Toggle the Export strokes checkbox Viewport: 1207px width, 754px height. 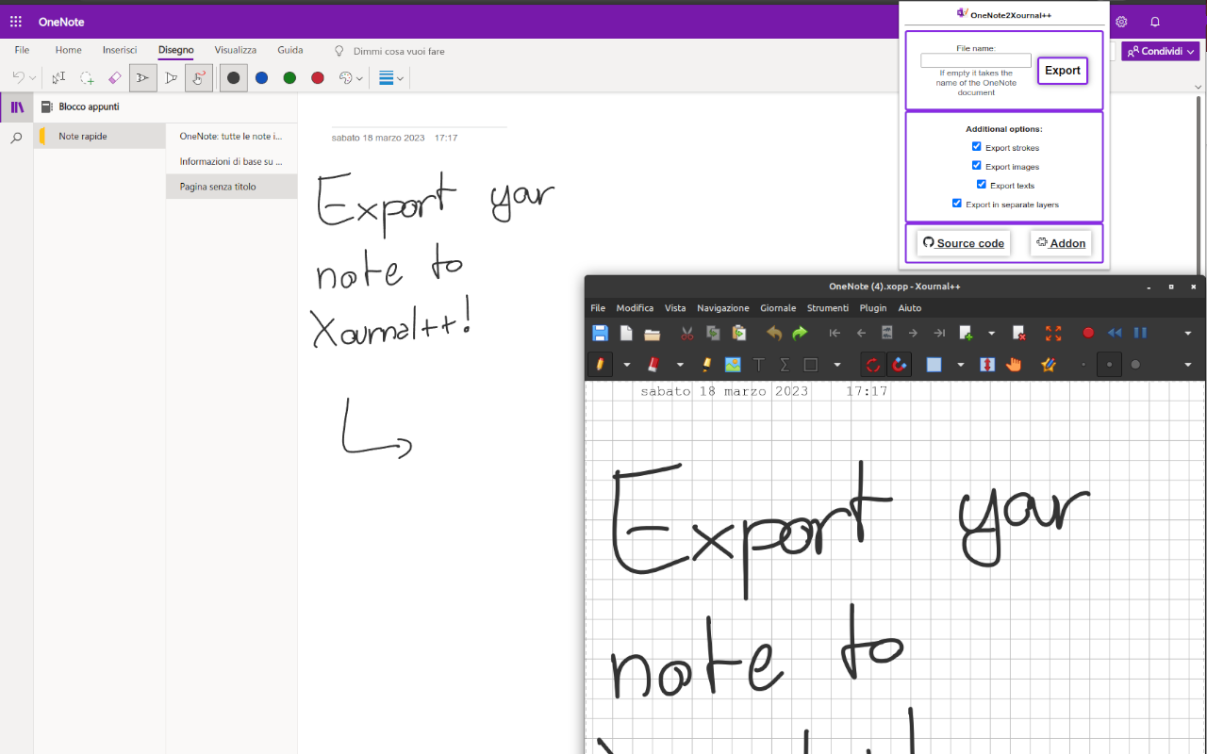(977, 146)
